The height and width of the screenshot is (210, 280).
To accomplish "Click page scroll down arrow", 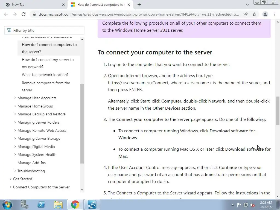I will 278,197.
